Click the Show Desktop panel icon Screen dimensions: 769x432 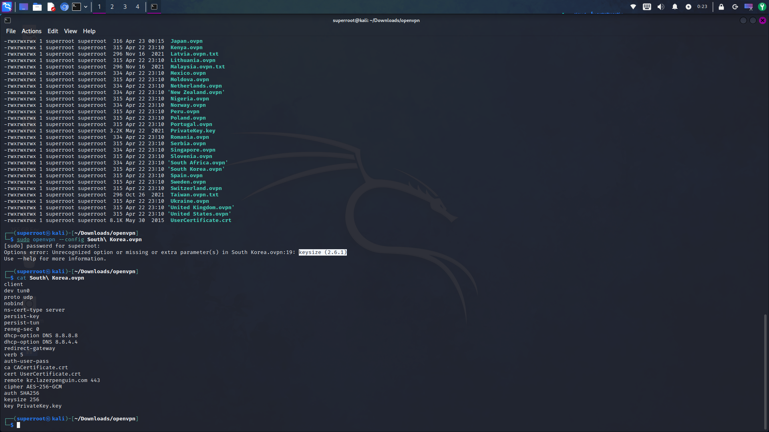point(24,7)
